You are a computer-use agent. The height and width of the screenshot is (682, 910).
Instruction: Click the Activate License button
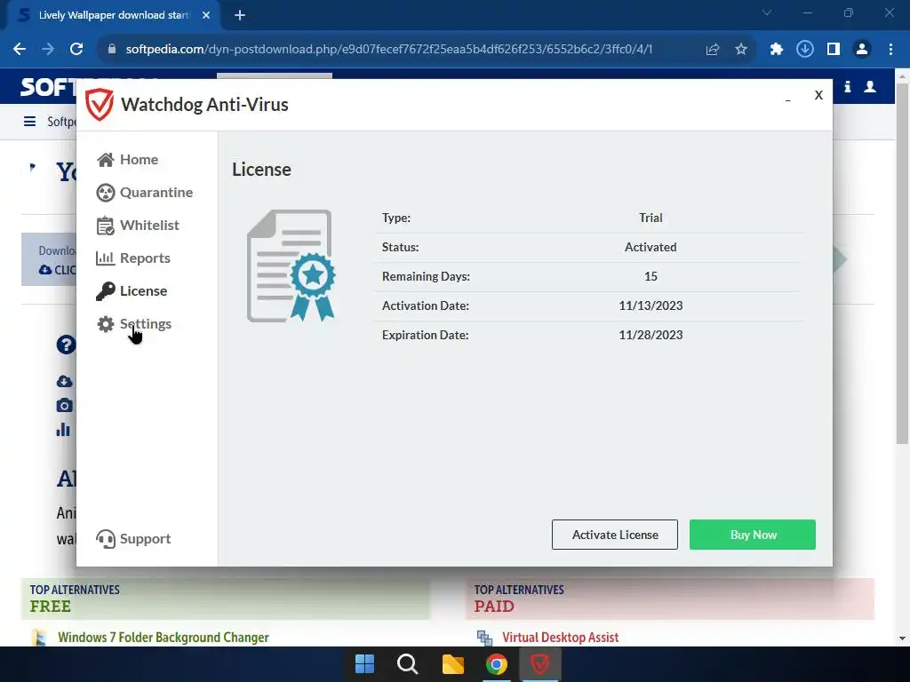point(615,535)
